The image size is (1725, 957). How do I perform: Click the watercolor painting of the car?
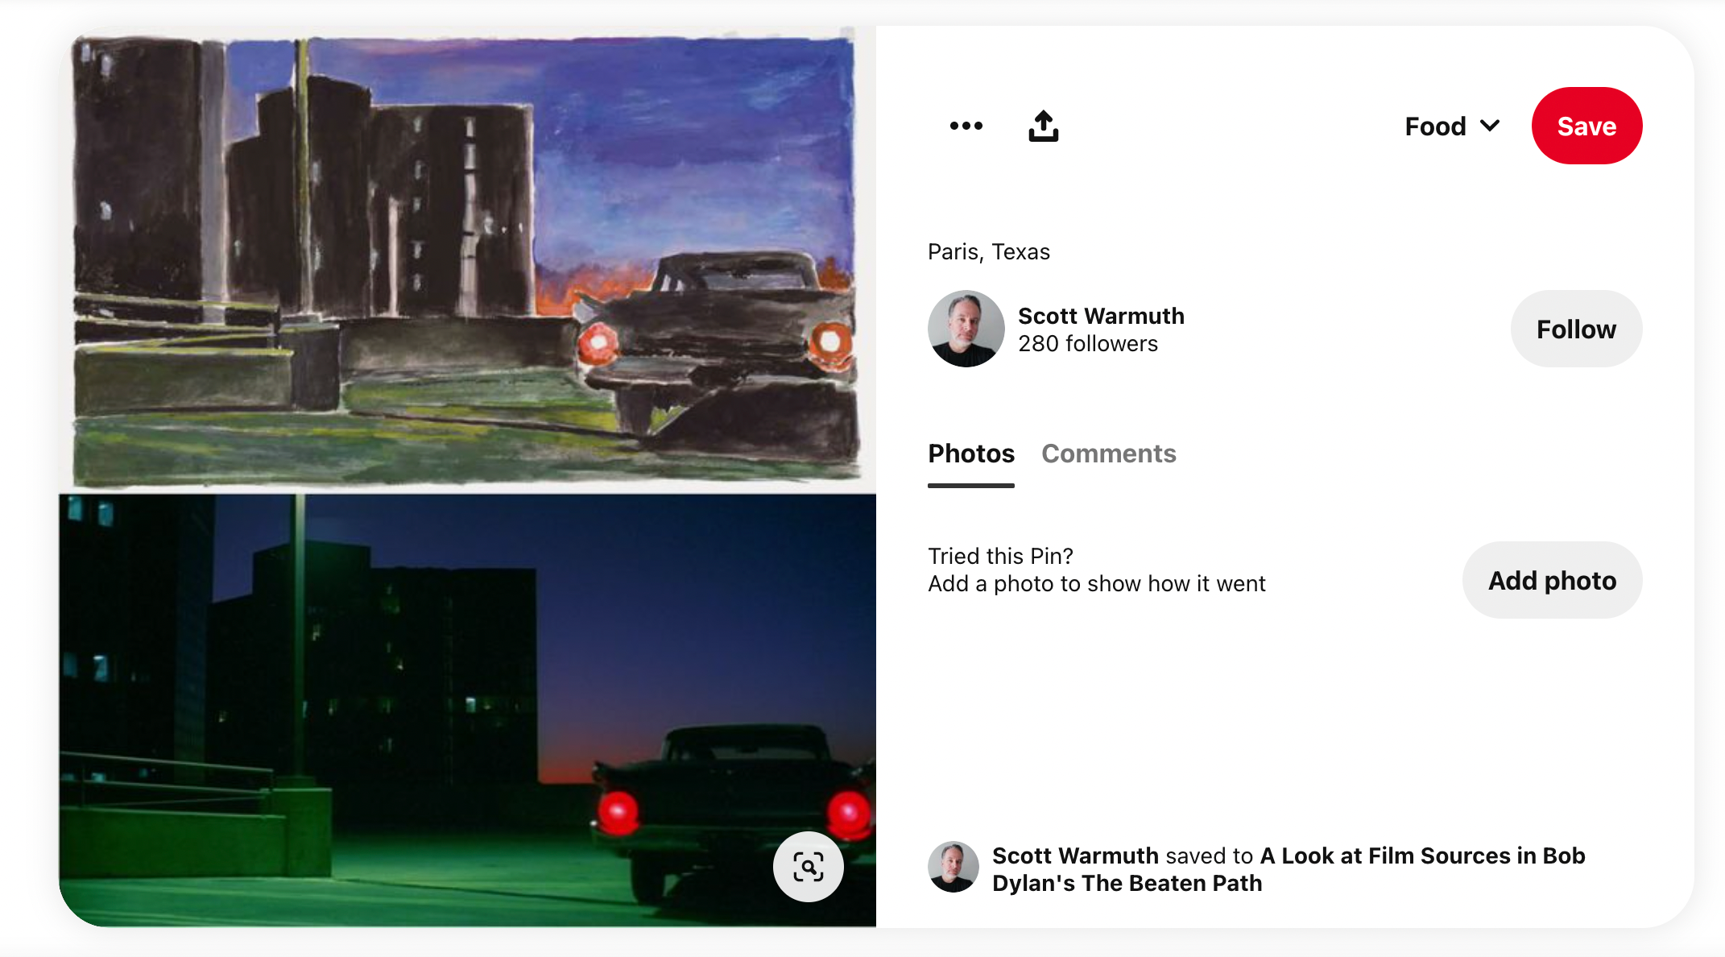click(467, 259)
